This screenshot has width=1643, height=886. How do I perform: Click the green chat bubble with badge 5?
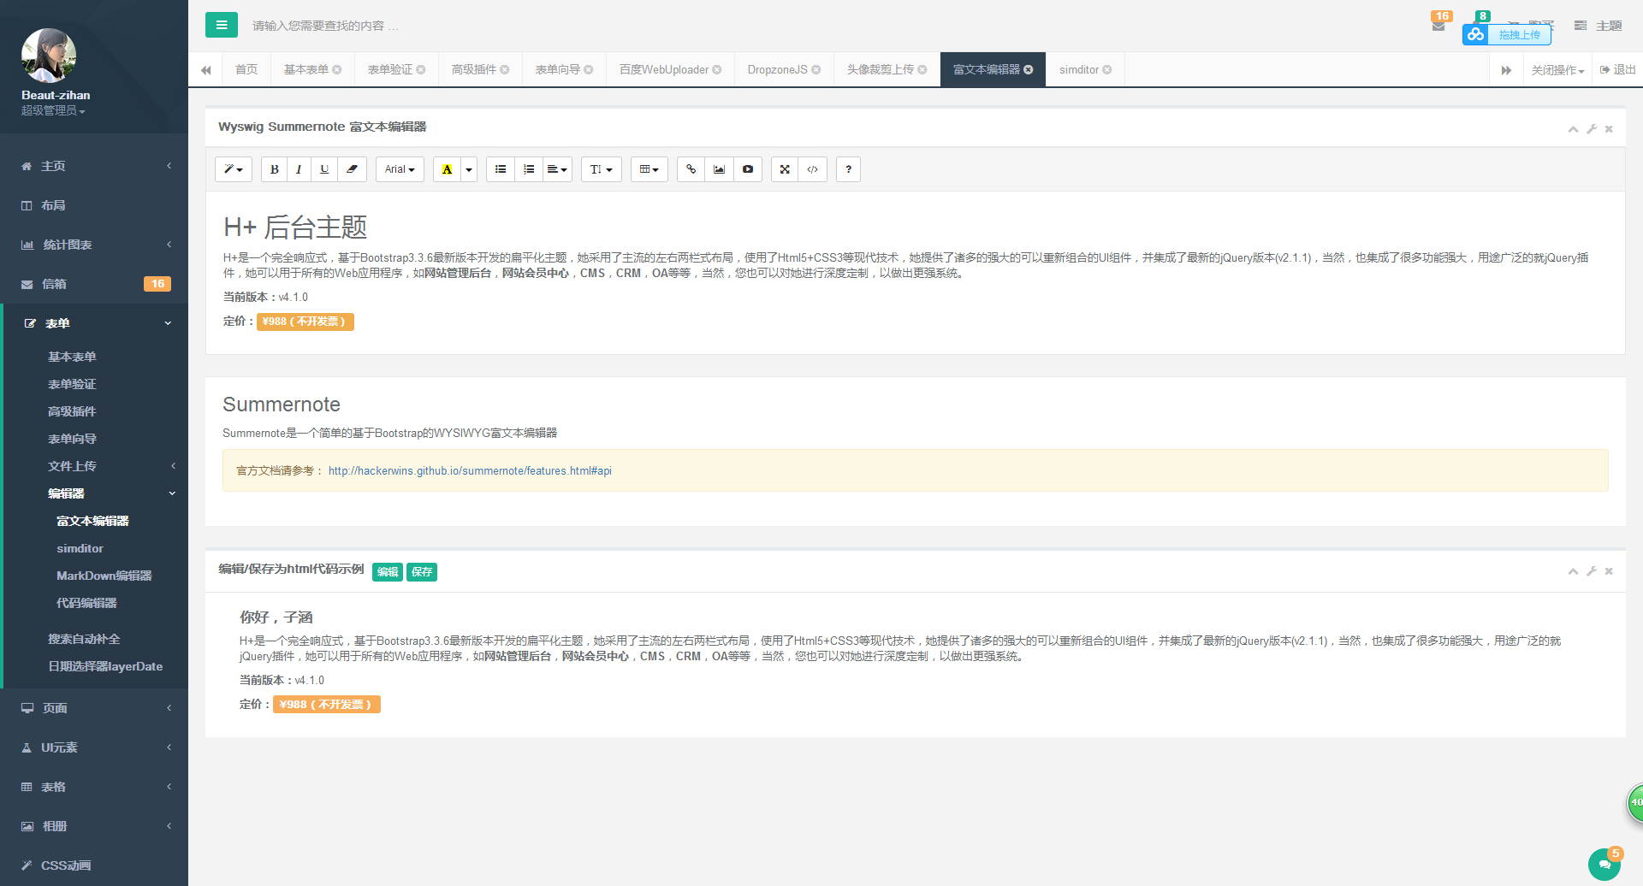pyautogui.click(x=1604, y=864)
